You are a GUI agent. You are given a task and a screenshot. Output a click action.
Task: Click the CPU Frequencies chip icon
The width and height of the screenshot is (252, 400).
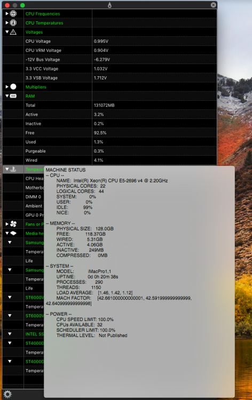(13, 13)
